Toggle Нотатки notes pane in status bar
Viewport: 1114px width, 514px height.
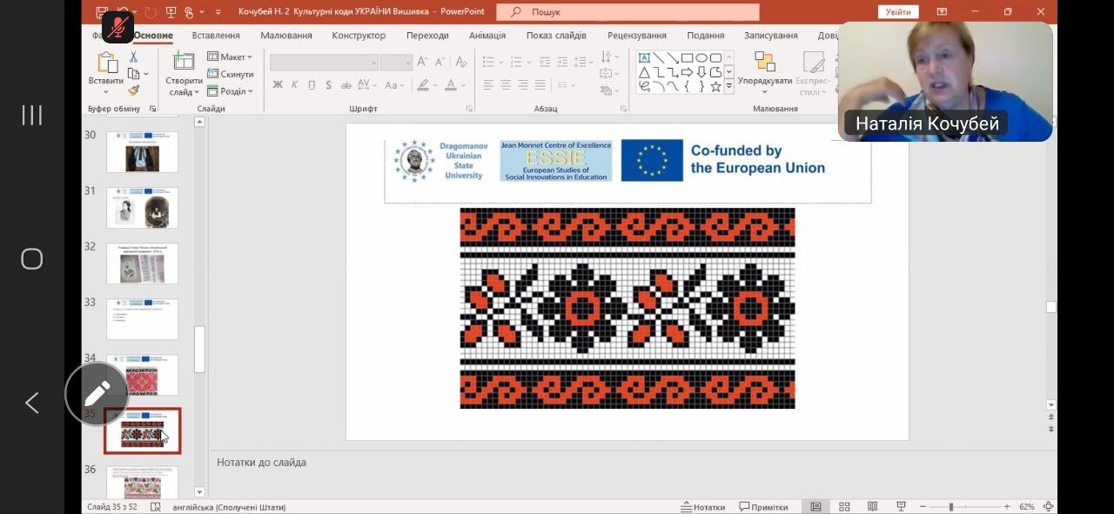tap(702, 507)
